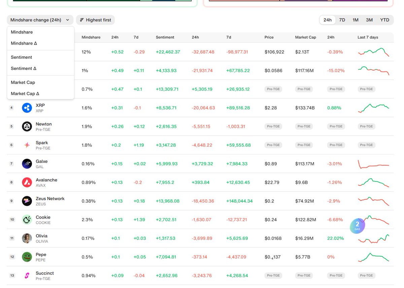Click the Price column header
404x288 pixels.
269,37
